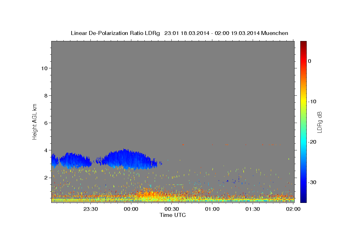Click the 01:30 time tick label
This screenshot has height=243, width=364.
[x=253, y=209]
